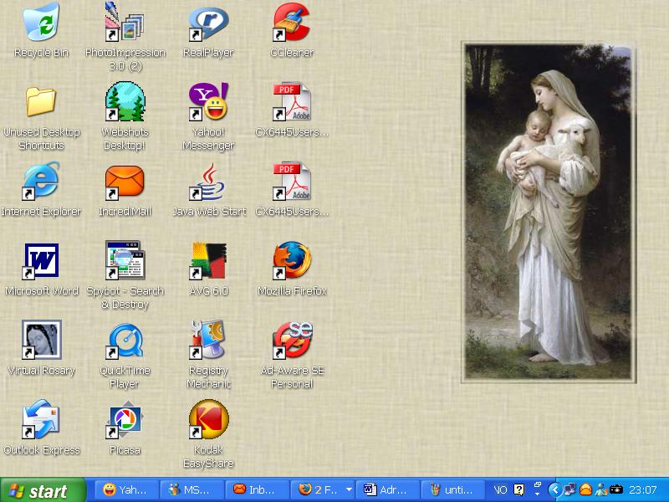Switch to the Word document taskbar button

(x=388, y=489)
